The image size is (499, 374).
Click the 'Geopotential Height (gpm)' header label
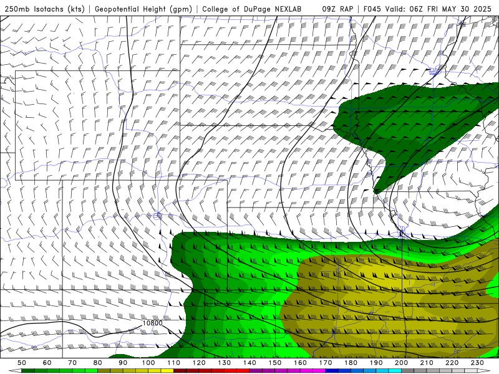coord(143,9)
